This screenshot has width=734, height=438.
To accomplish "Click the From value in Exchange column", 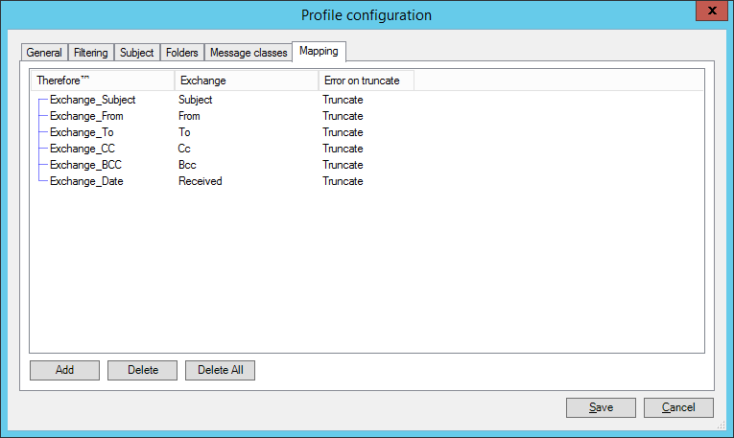I will coord(189,116).
